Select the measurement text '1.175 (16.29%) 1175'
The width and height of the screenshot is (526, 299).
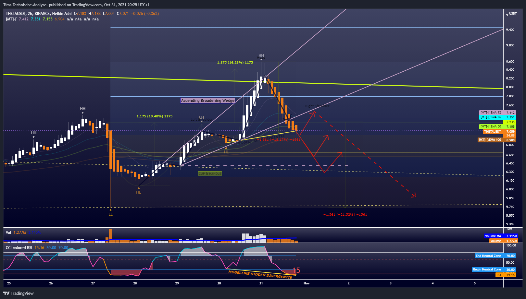(235, 63)
